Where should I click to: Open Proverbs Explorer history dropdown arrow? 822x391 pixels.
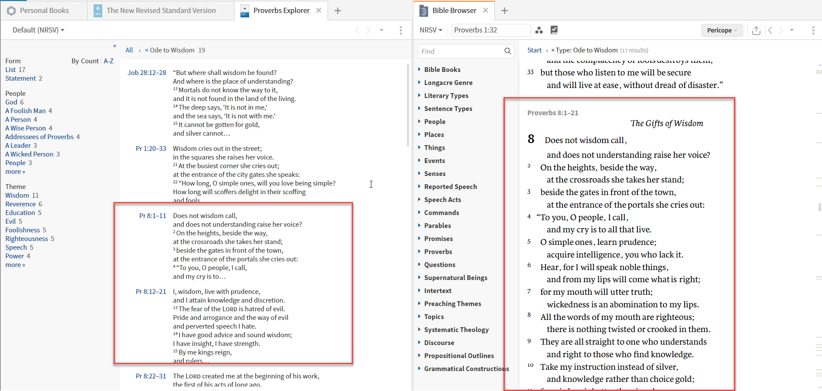tap(381, 30)
